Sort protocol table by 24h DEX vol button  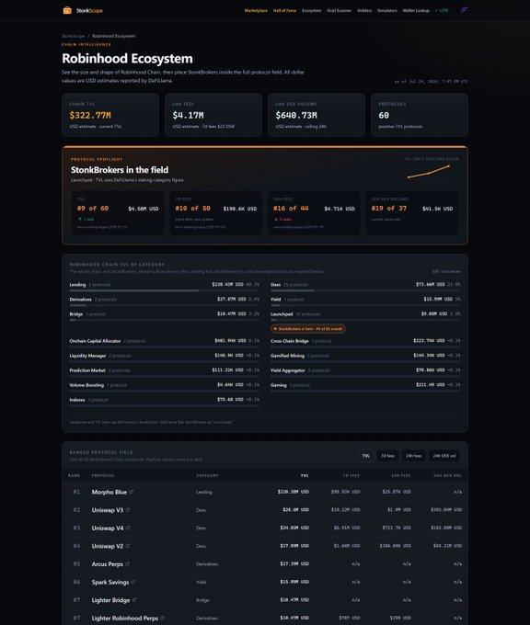[x=444, y=456]
